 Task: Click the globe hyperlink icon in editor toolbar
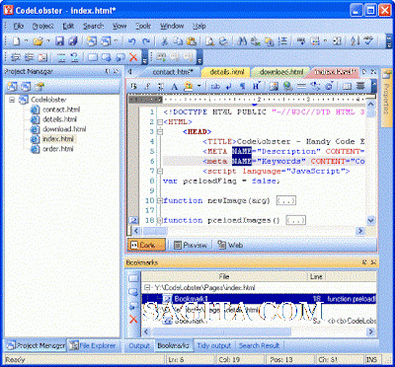[287, 87]
